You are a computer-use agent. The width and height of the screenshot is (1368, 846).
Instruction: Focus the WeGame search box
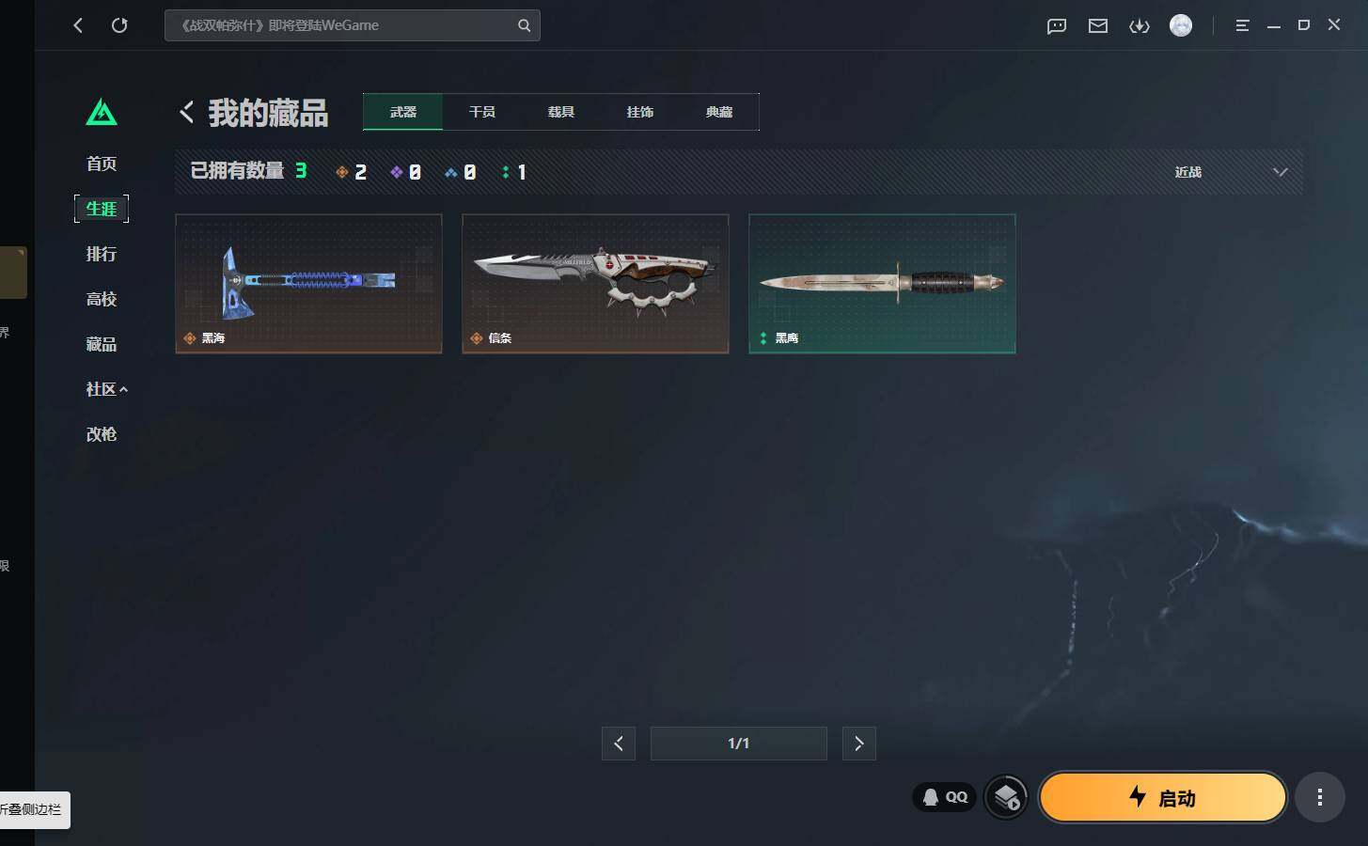352,25
